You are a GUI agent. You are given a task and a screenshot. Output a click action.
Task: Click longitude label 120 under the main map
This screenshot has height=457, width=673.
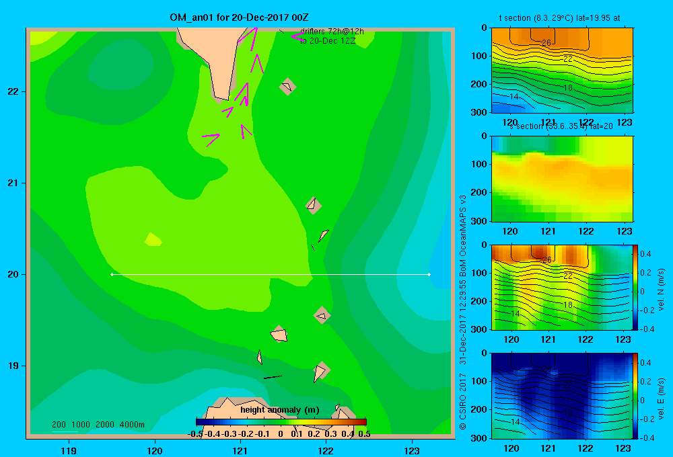pyautogui.click(x=155, y=450)
